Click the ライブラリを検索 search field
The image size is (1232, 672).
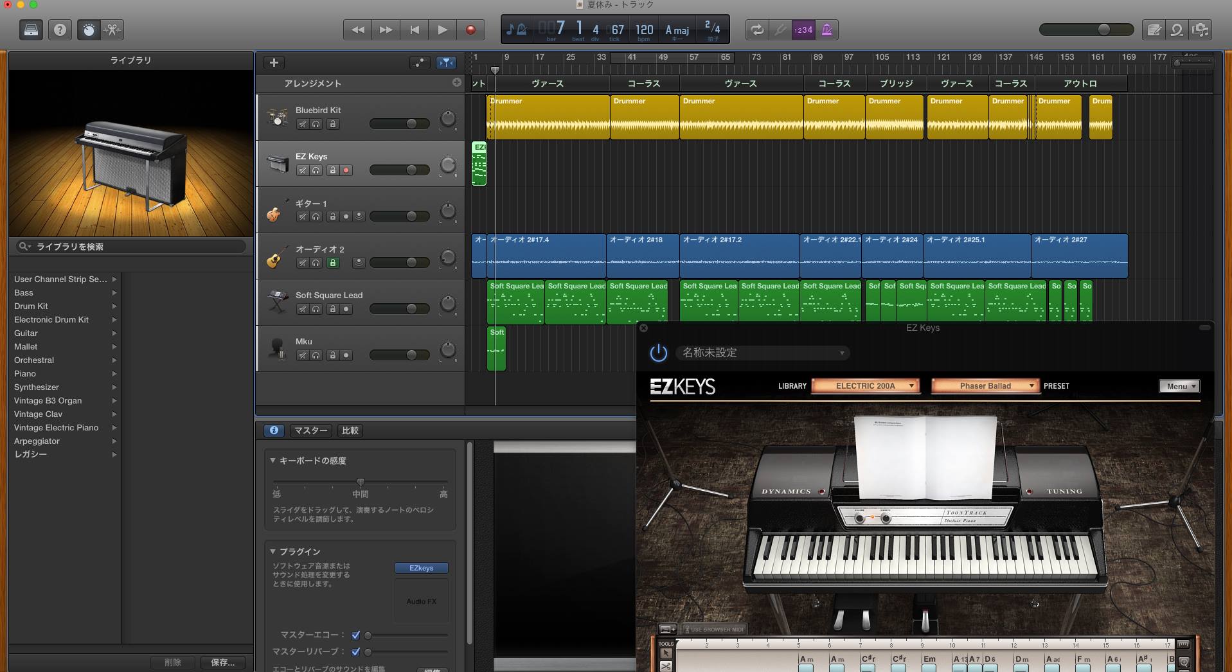click(x=130, y=246)
